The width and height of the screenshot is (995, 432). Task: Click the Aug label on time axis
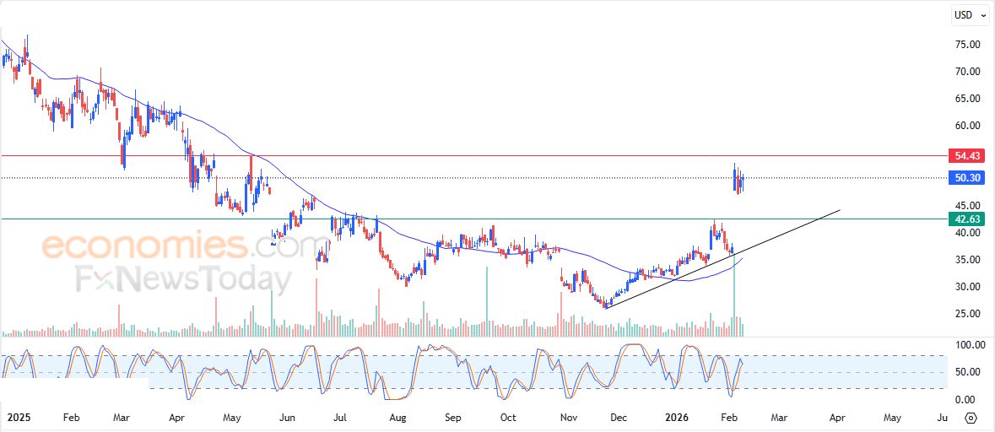(x=397, y=418)
